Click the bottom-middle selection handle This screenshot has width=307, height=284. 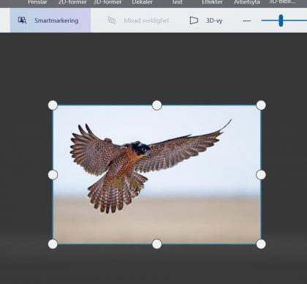pos(157,244)
